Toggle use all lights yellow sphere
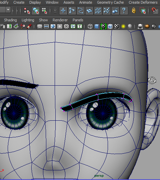This screenshot has width=160, height=180. (123, 27)
